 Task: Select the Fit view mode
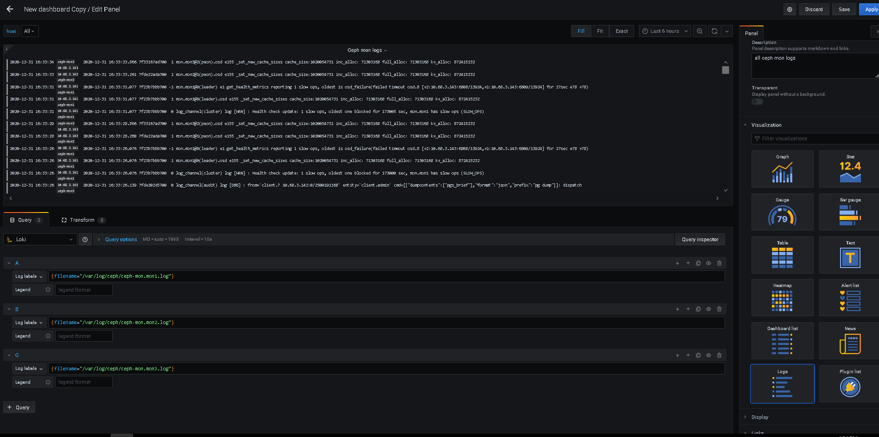tap(600, 31)
